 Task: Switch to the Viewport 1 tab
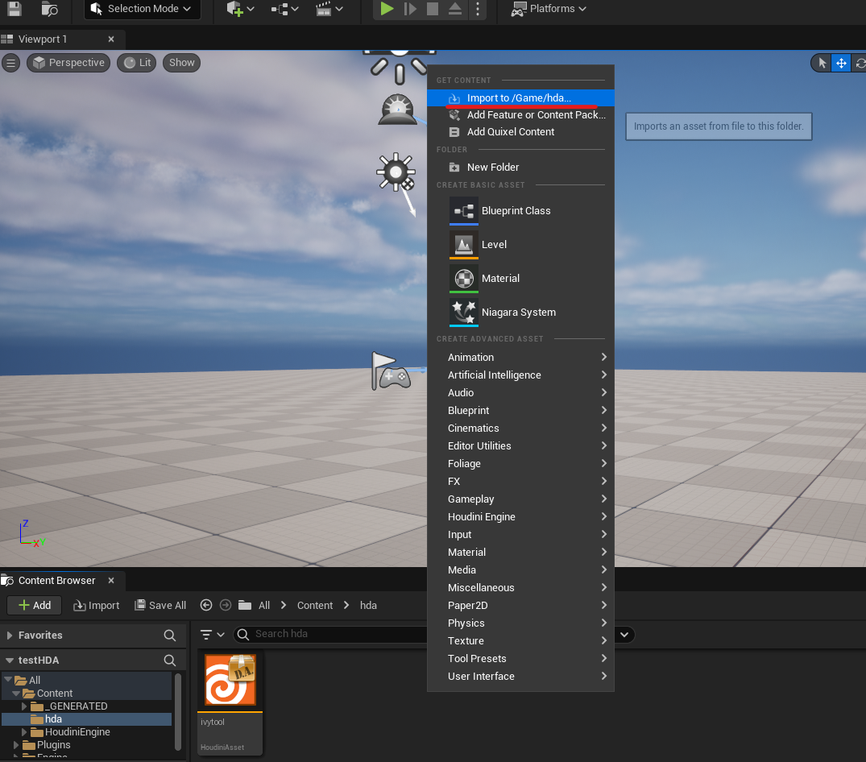point(43,39)
